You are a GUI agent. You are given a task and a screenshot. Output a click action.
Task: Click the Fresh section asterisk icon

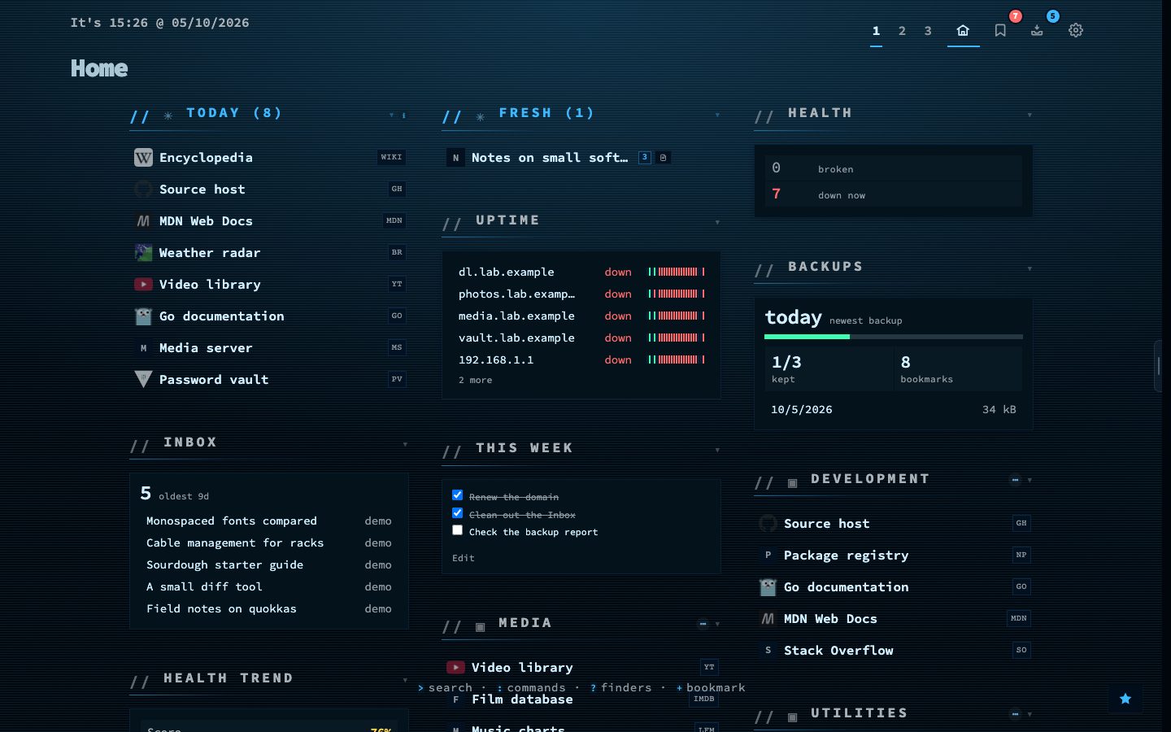tap(481, 116)
